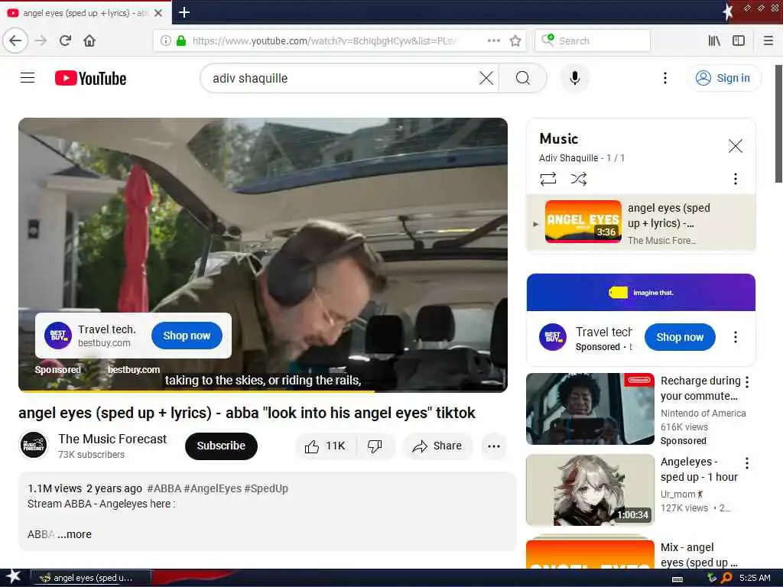Open The Music Forecast channel avatar
This screenshot has height=587, width=783.
(x=34, y=446)
